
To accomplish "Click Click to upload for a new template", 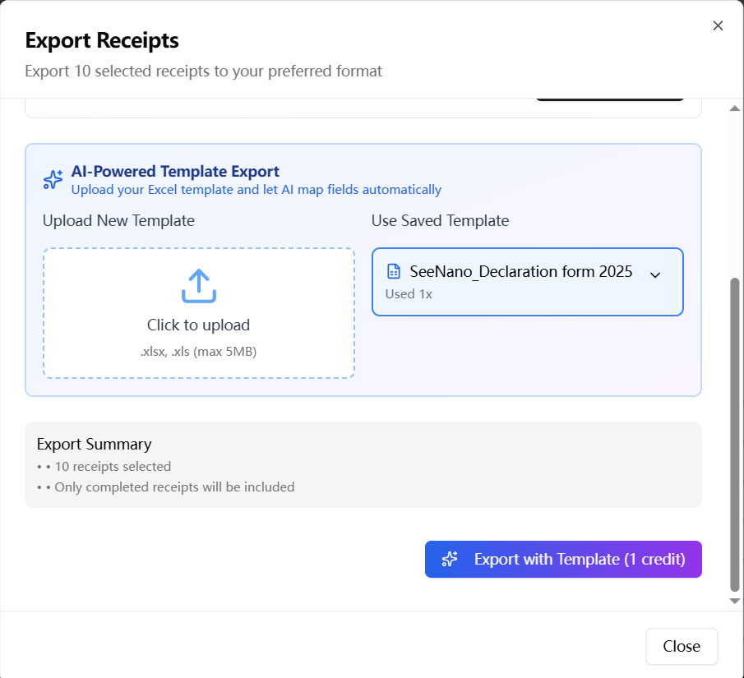I will point(198,325).
